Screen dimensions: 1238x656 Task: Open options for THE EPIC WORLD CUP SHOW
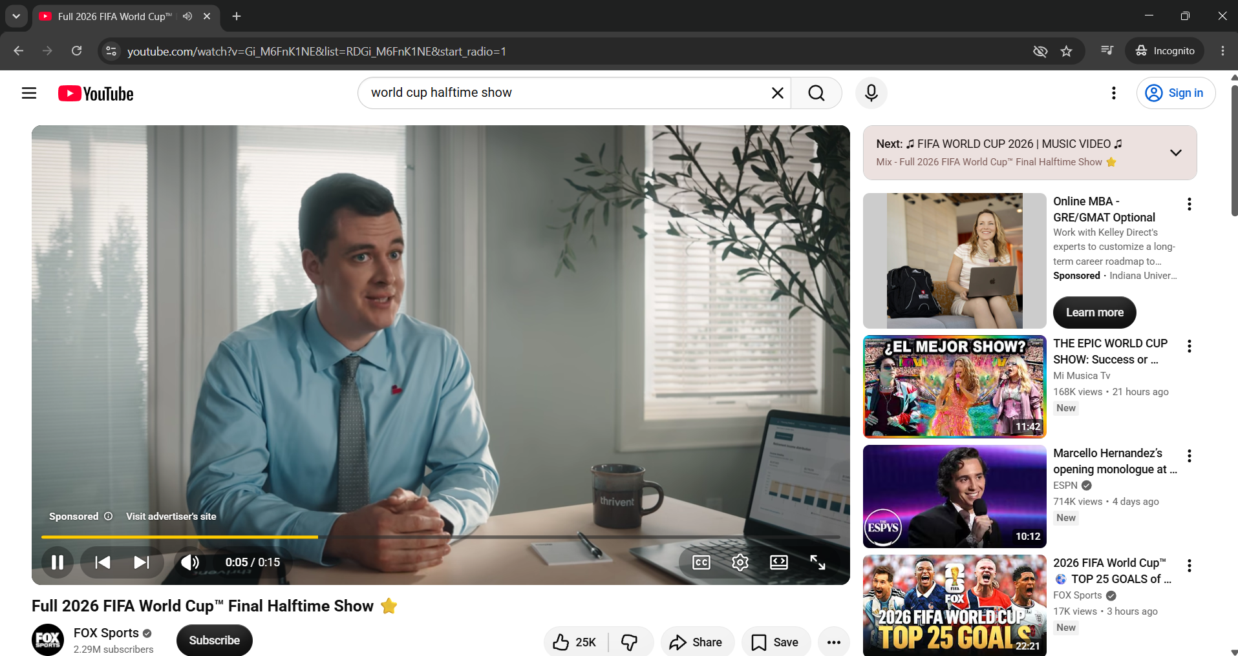1189,346
